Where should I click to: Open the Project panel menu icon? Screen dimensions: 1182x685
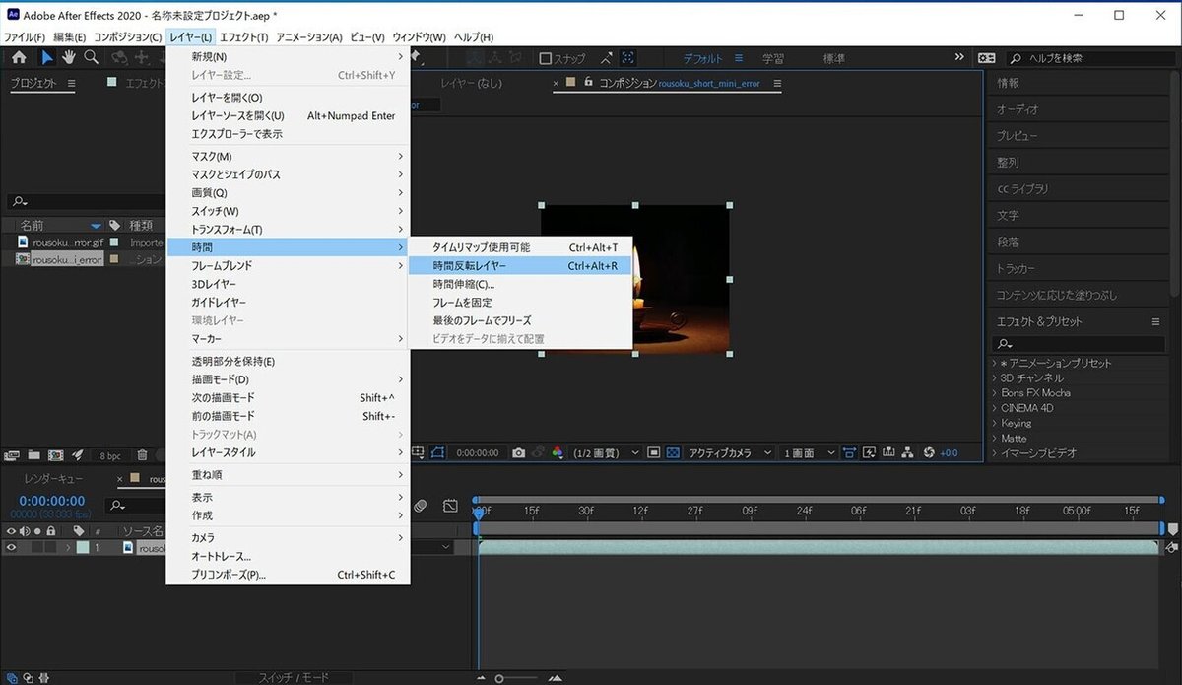pos(71,85)
